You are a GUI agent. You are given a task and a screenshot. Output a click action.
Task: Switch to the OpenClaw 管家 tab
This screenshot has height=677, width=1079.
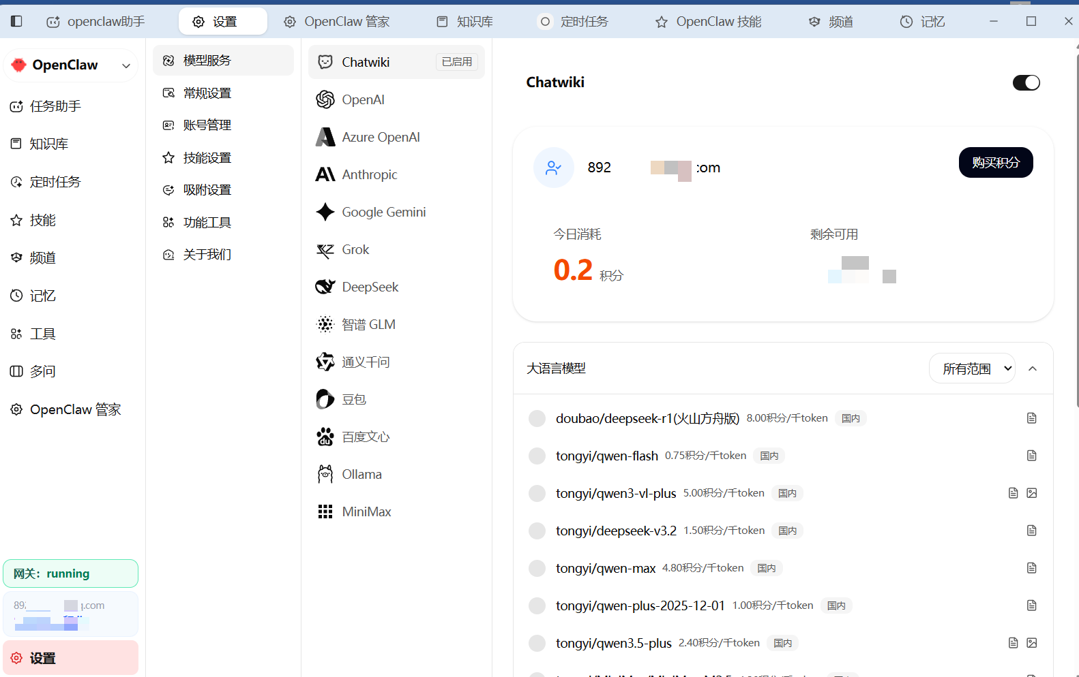tap(337, 22)
